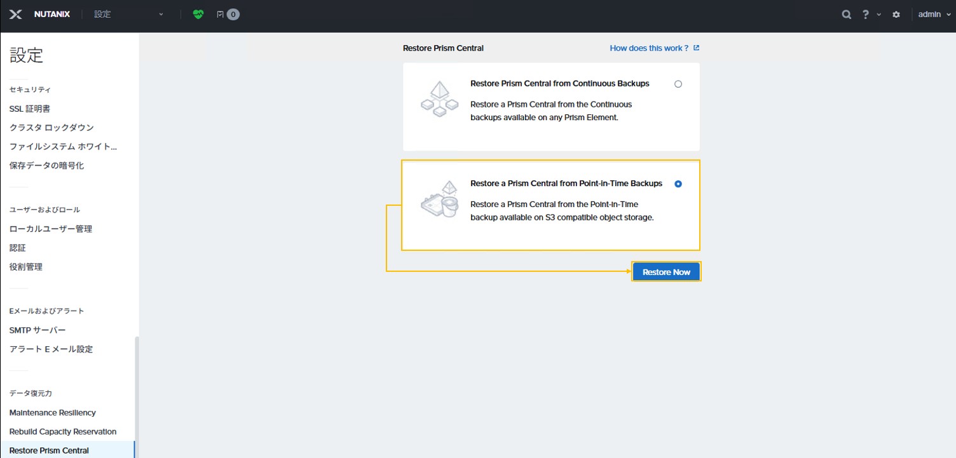Select SSL 証明書 in the sidebar
The height and width of the screenshot is (458, 956).
(30, 109)
